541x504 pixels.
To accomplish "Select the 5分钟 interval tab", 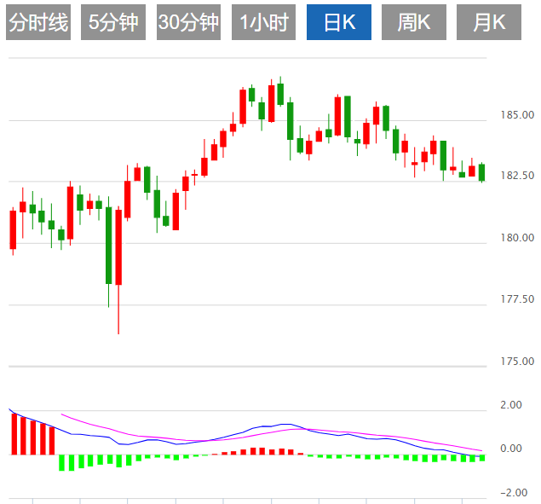I will click(113, 22).
